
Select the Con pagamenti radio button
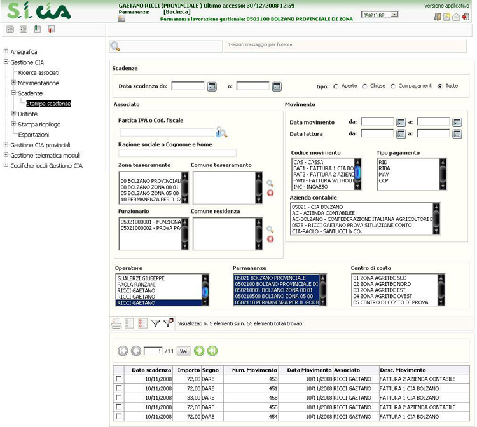[393, 86]
